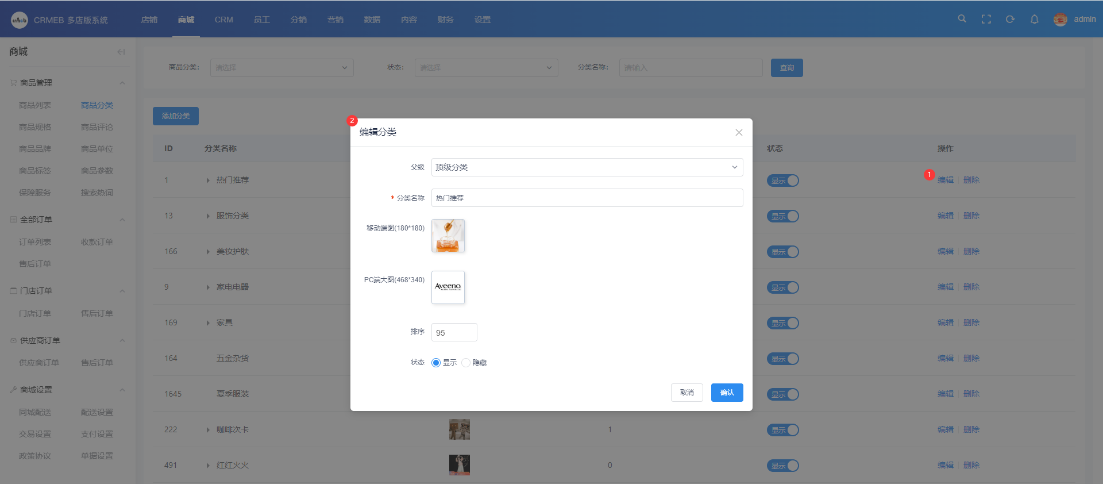
Task: Switch to the CRM top menu
Action: pos(223,20)
